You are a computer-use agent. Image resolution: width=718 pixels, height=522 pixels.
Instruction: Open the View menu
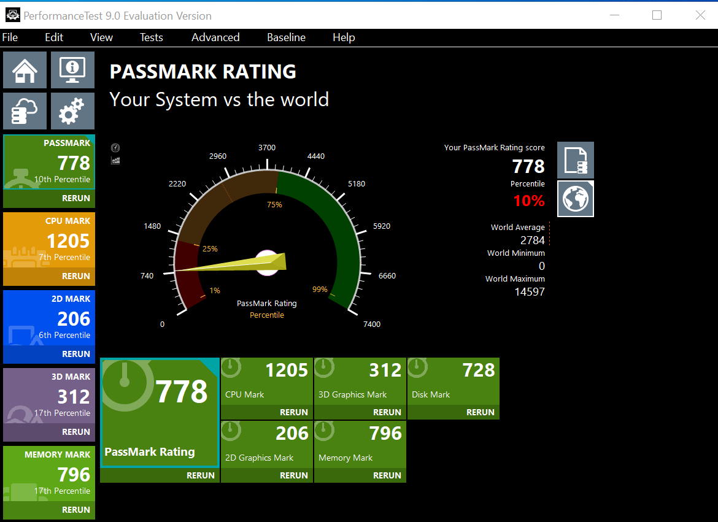pos(101,37)
